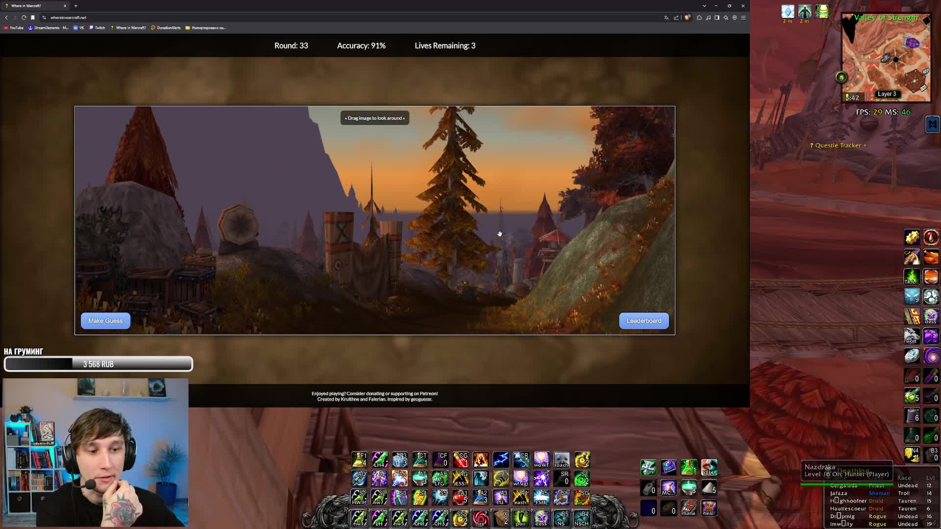Viewport: 941px width, 529px height.
Task: Click the wolf ghost wolf action
Action: tap(912, 336)
